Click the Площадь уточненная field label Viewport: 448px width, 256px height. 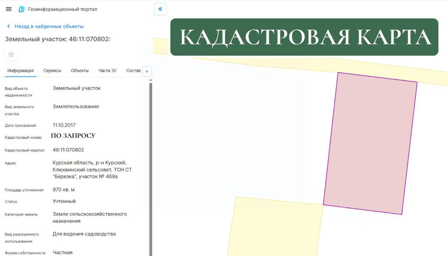coord(24,190)
